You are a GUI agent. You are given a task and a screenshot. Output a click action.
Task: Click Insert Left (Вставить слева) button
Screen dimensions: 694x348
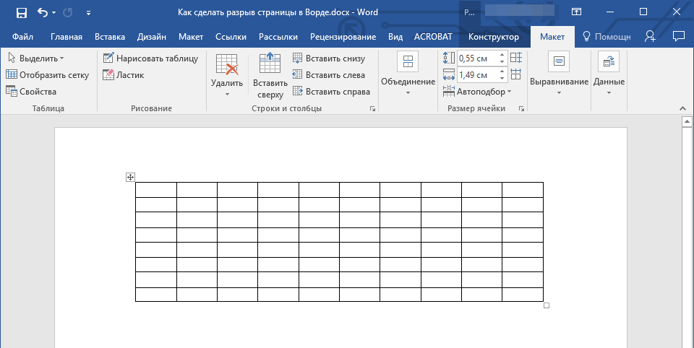(328, 74)
